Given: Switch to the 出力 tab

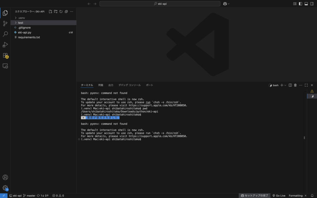Looking at the screenshot, I should [111, 85].
